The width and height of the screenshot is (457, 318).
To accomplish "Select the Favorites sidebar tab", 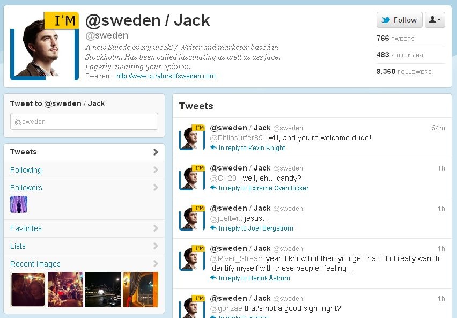I will pos(84,228).
